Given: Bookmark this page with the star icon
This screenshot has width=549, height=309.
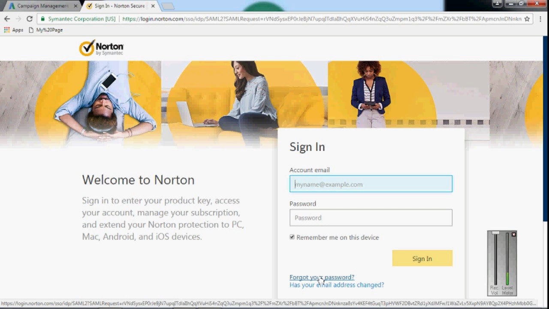Looking at the screenshot, I should click(x=527, y=19).
